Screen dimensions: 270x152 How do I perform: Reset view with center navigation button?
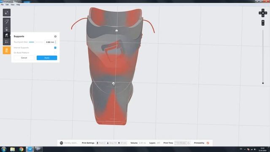pos(263,13)
